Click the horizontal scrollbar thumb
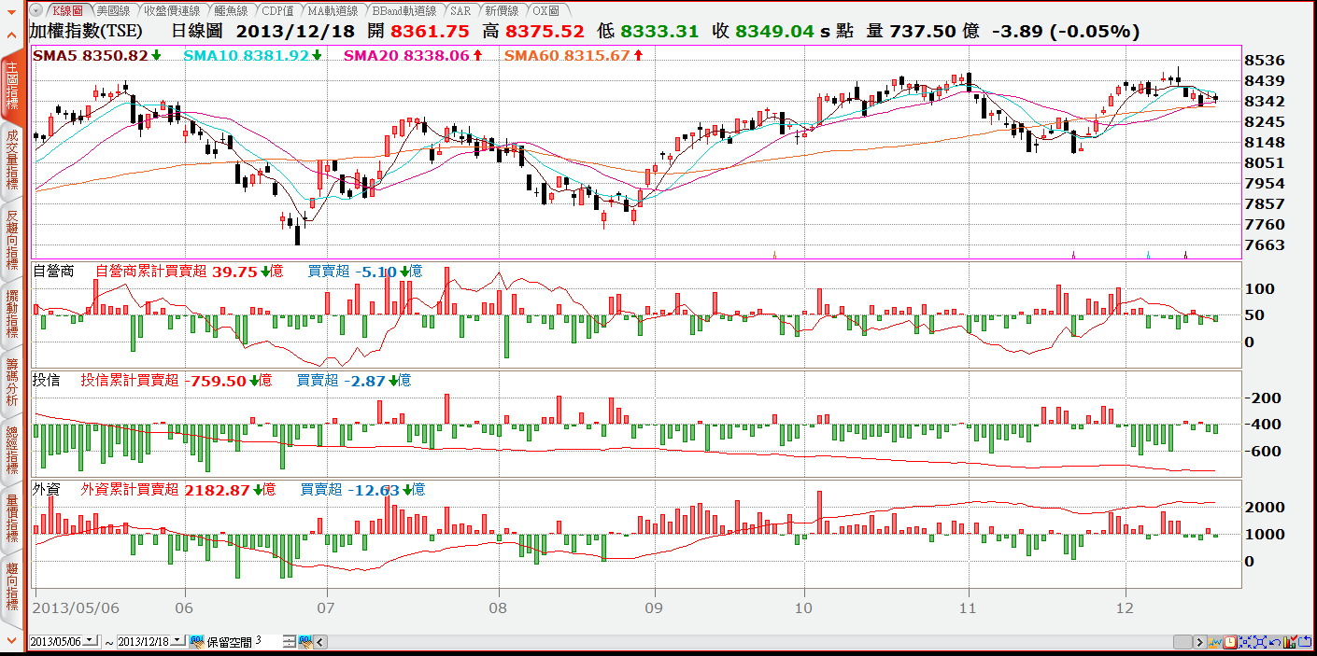 coord(1182,642)
